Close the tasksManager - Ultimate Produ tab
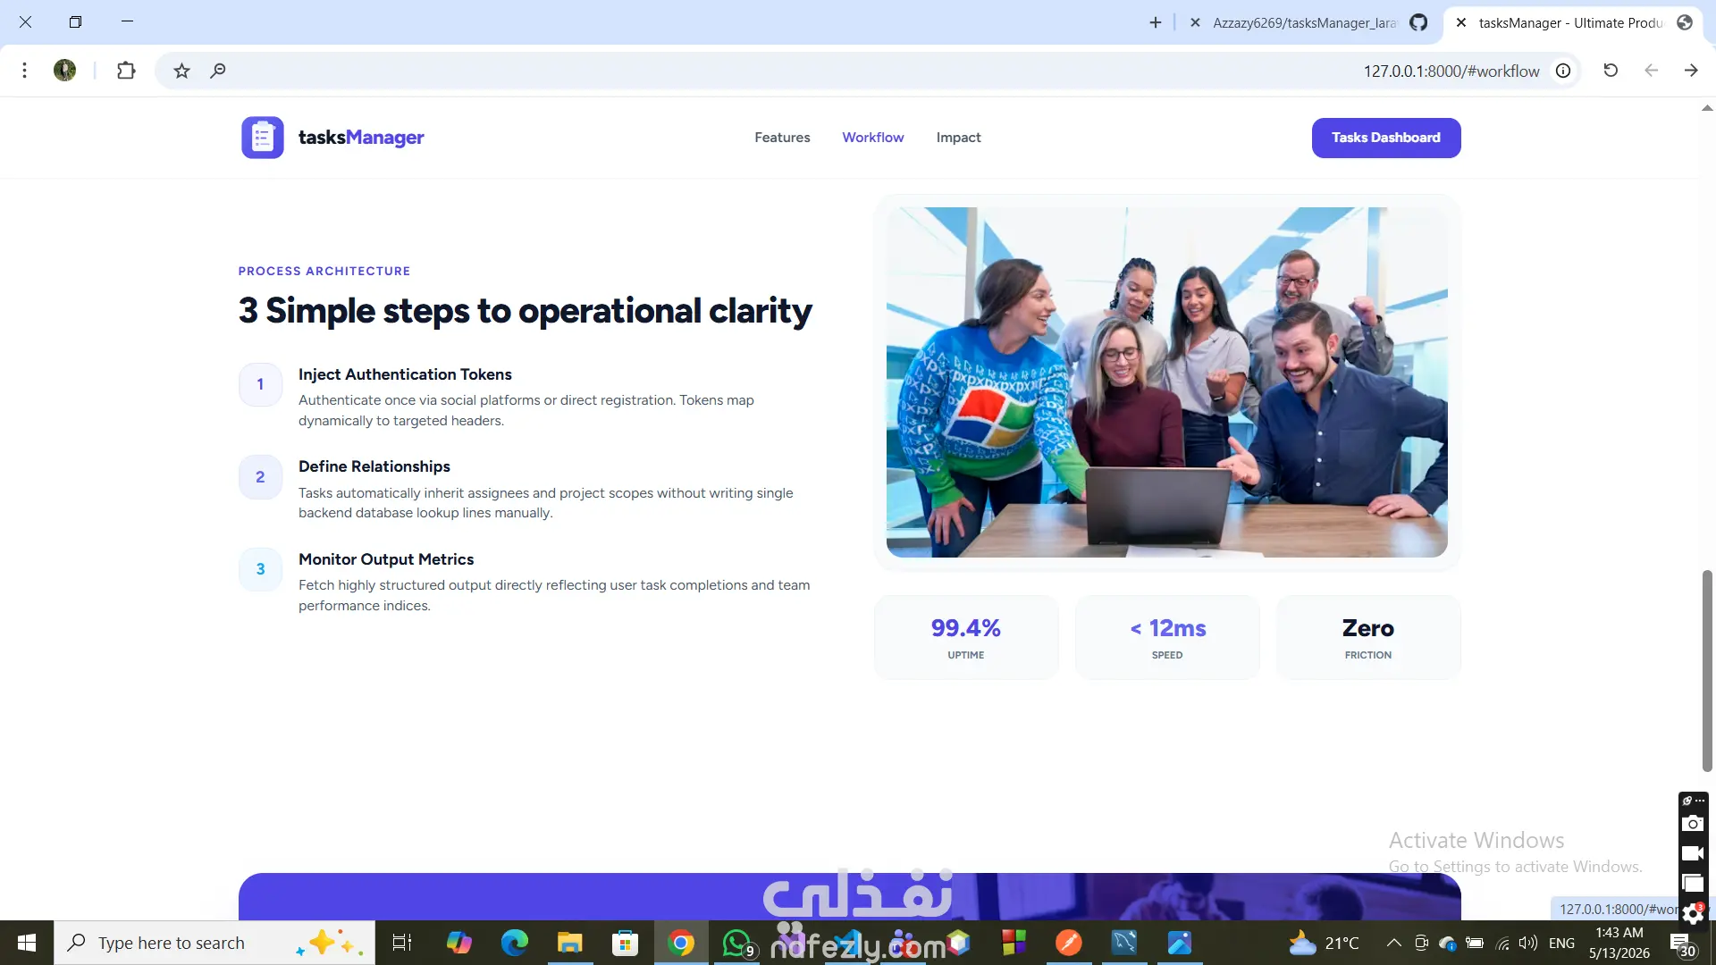 1461,22
